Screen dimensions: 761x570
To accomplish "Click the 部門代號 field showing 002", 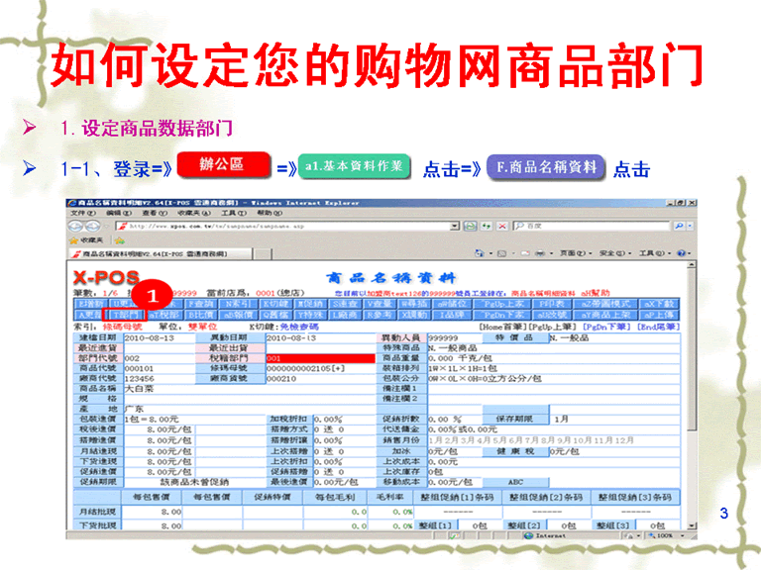I will point(160,358).
